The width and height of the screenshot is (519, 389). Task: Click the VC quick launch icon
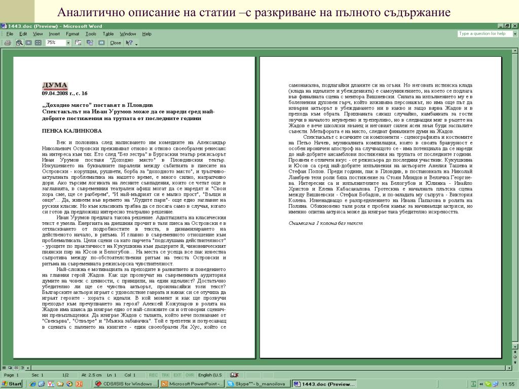click(x=51, y=384)
